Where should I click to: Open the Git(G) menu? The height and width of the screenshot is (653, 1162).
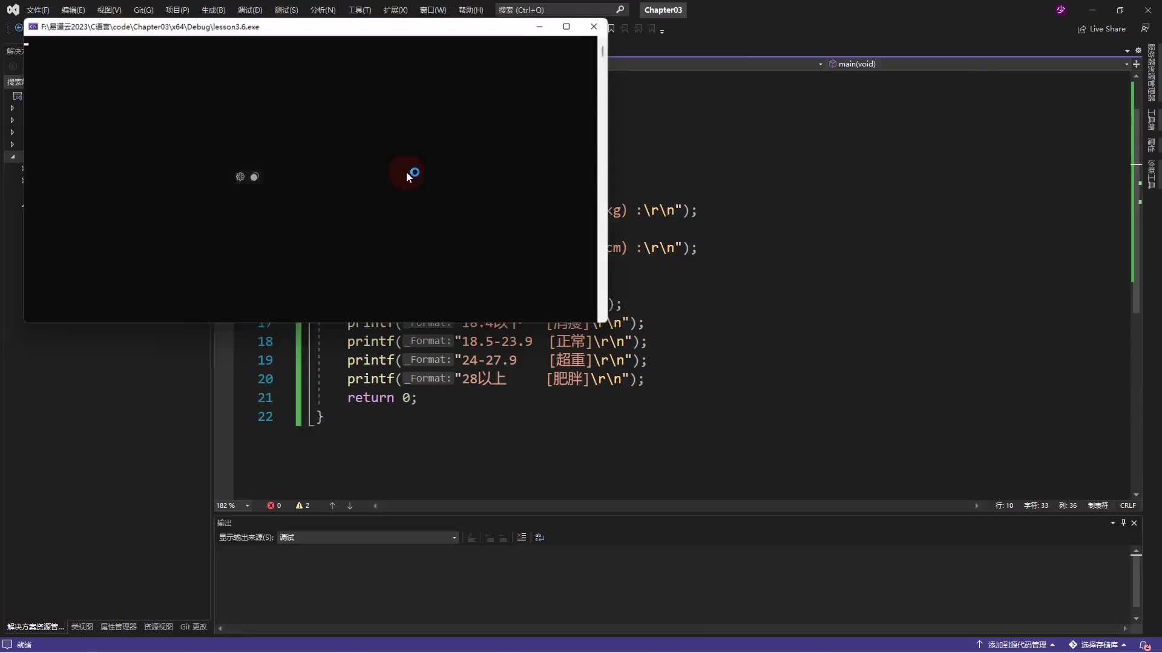point(143,10)
